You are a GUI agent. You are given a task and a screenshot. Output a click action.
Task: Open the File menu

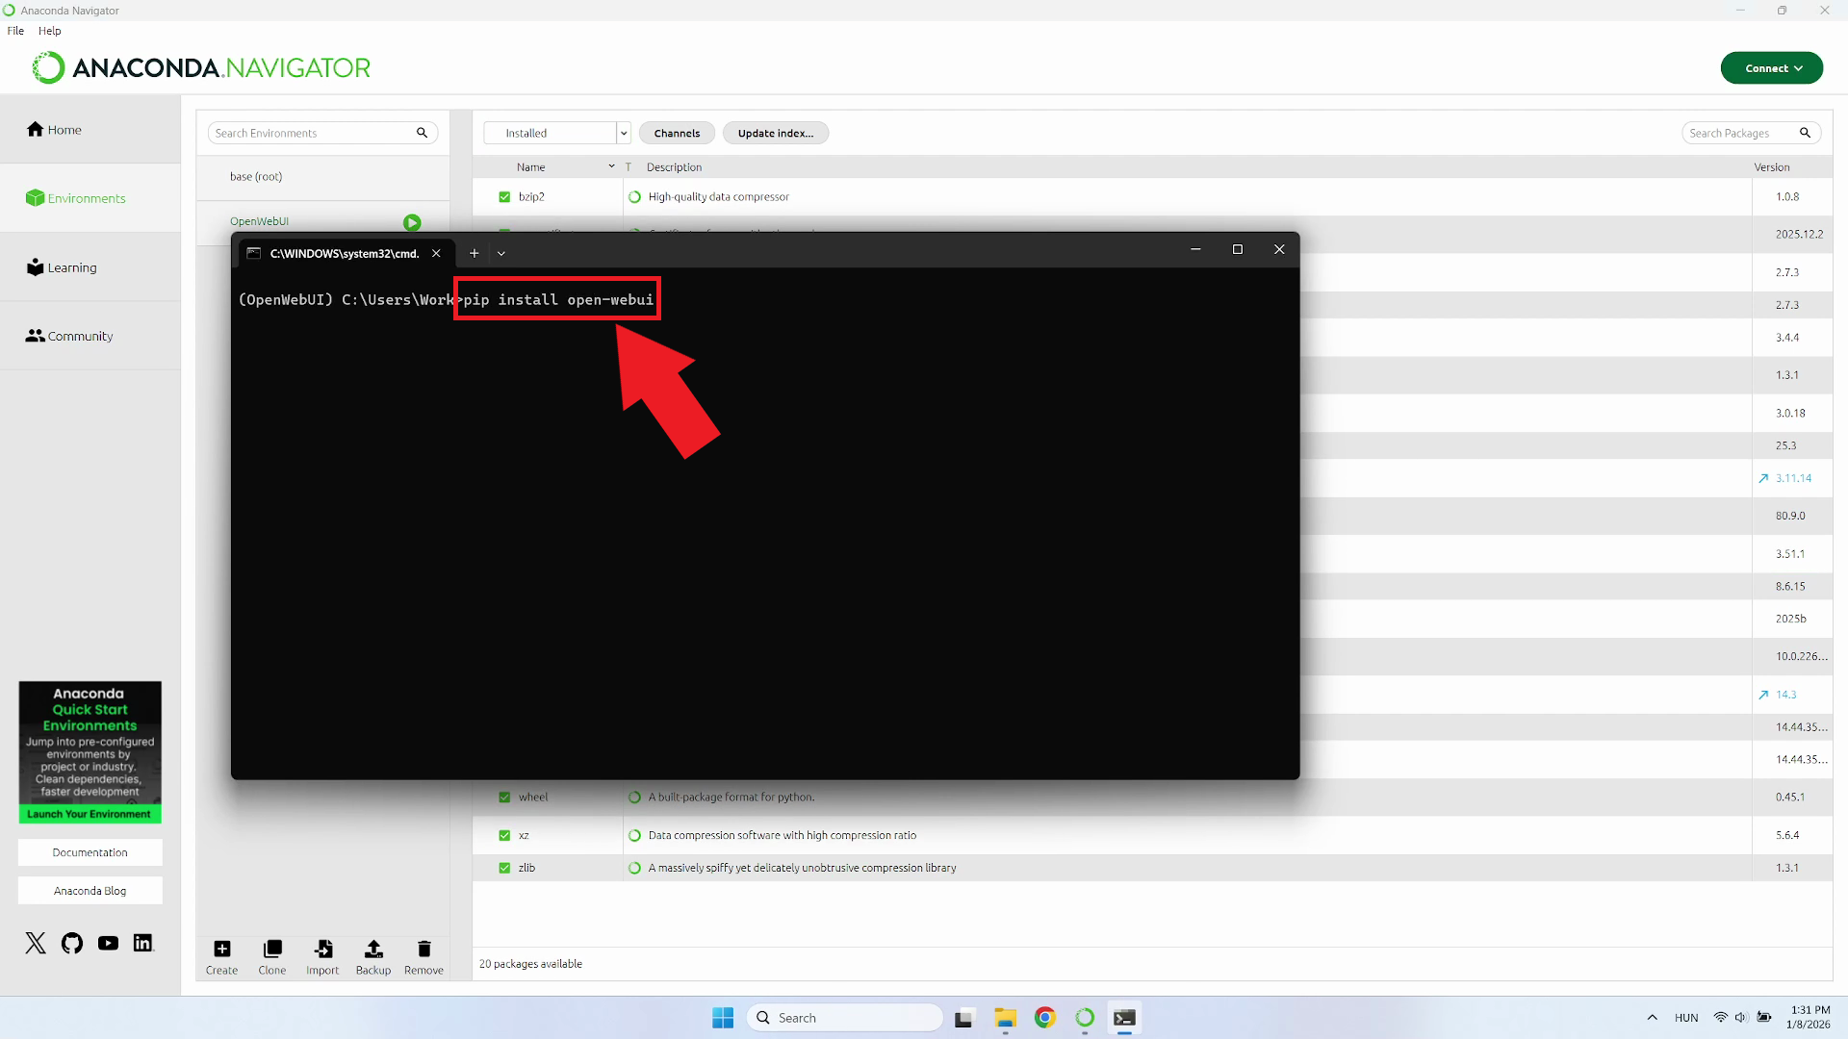[15, 30]
